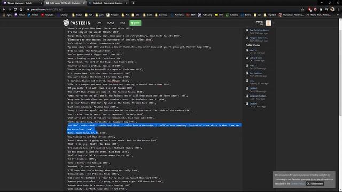Select the Edit paste - Pastebin tab
The height and width of the screenshot is (192, 342).
point(65,3)
